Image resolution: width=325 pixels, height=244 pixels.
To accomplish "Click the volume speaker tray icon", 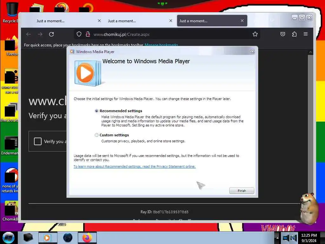I will 294,238.
